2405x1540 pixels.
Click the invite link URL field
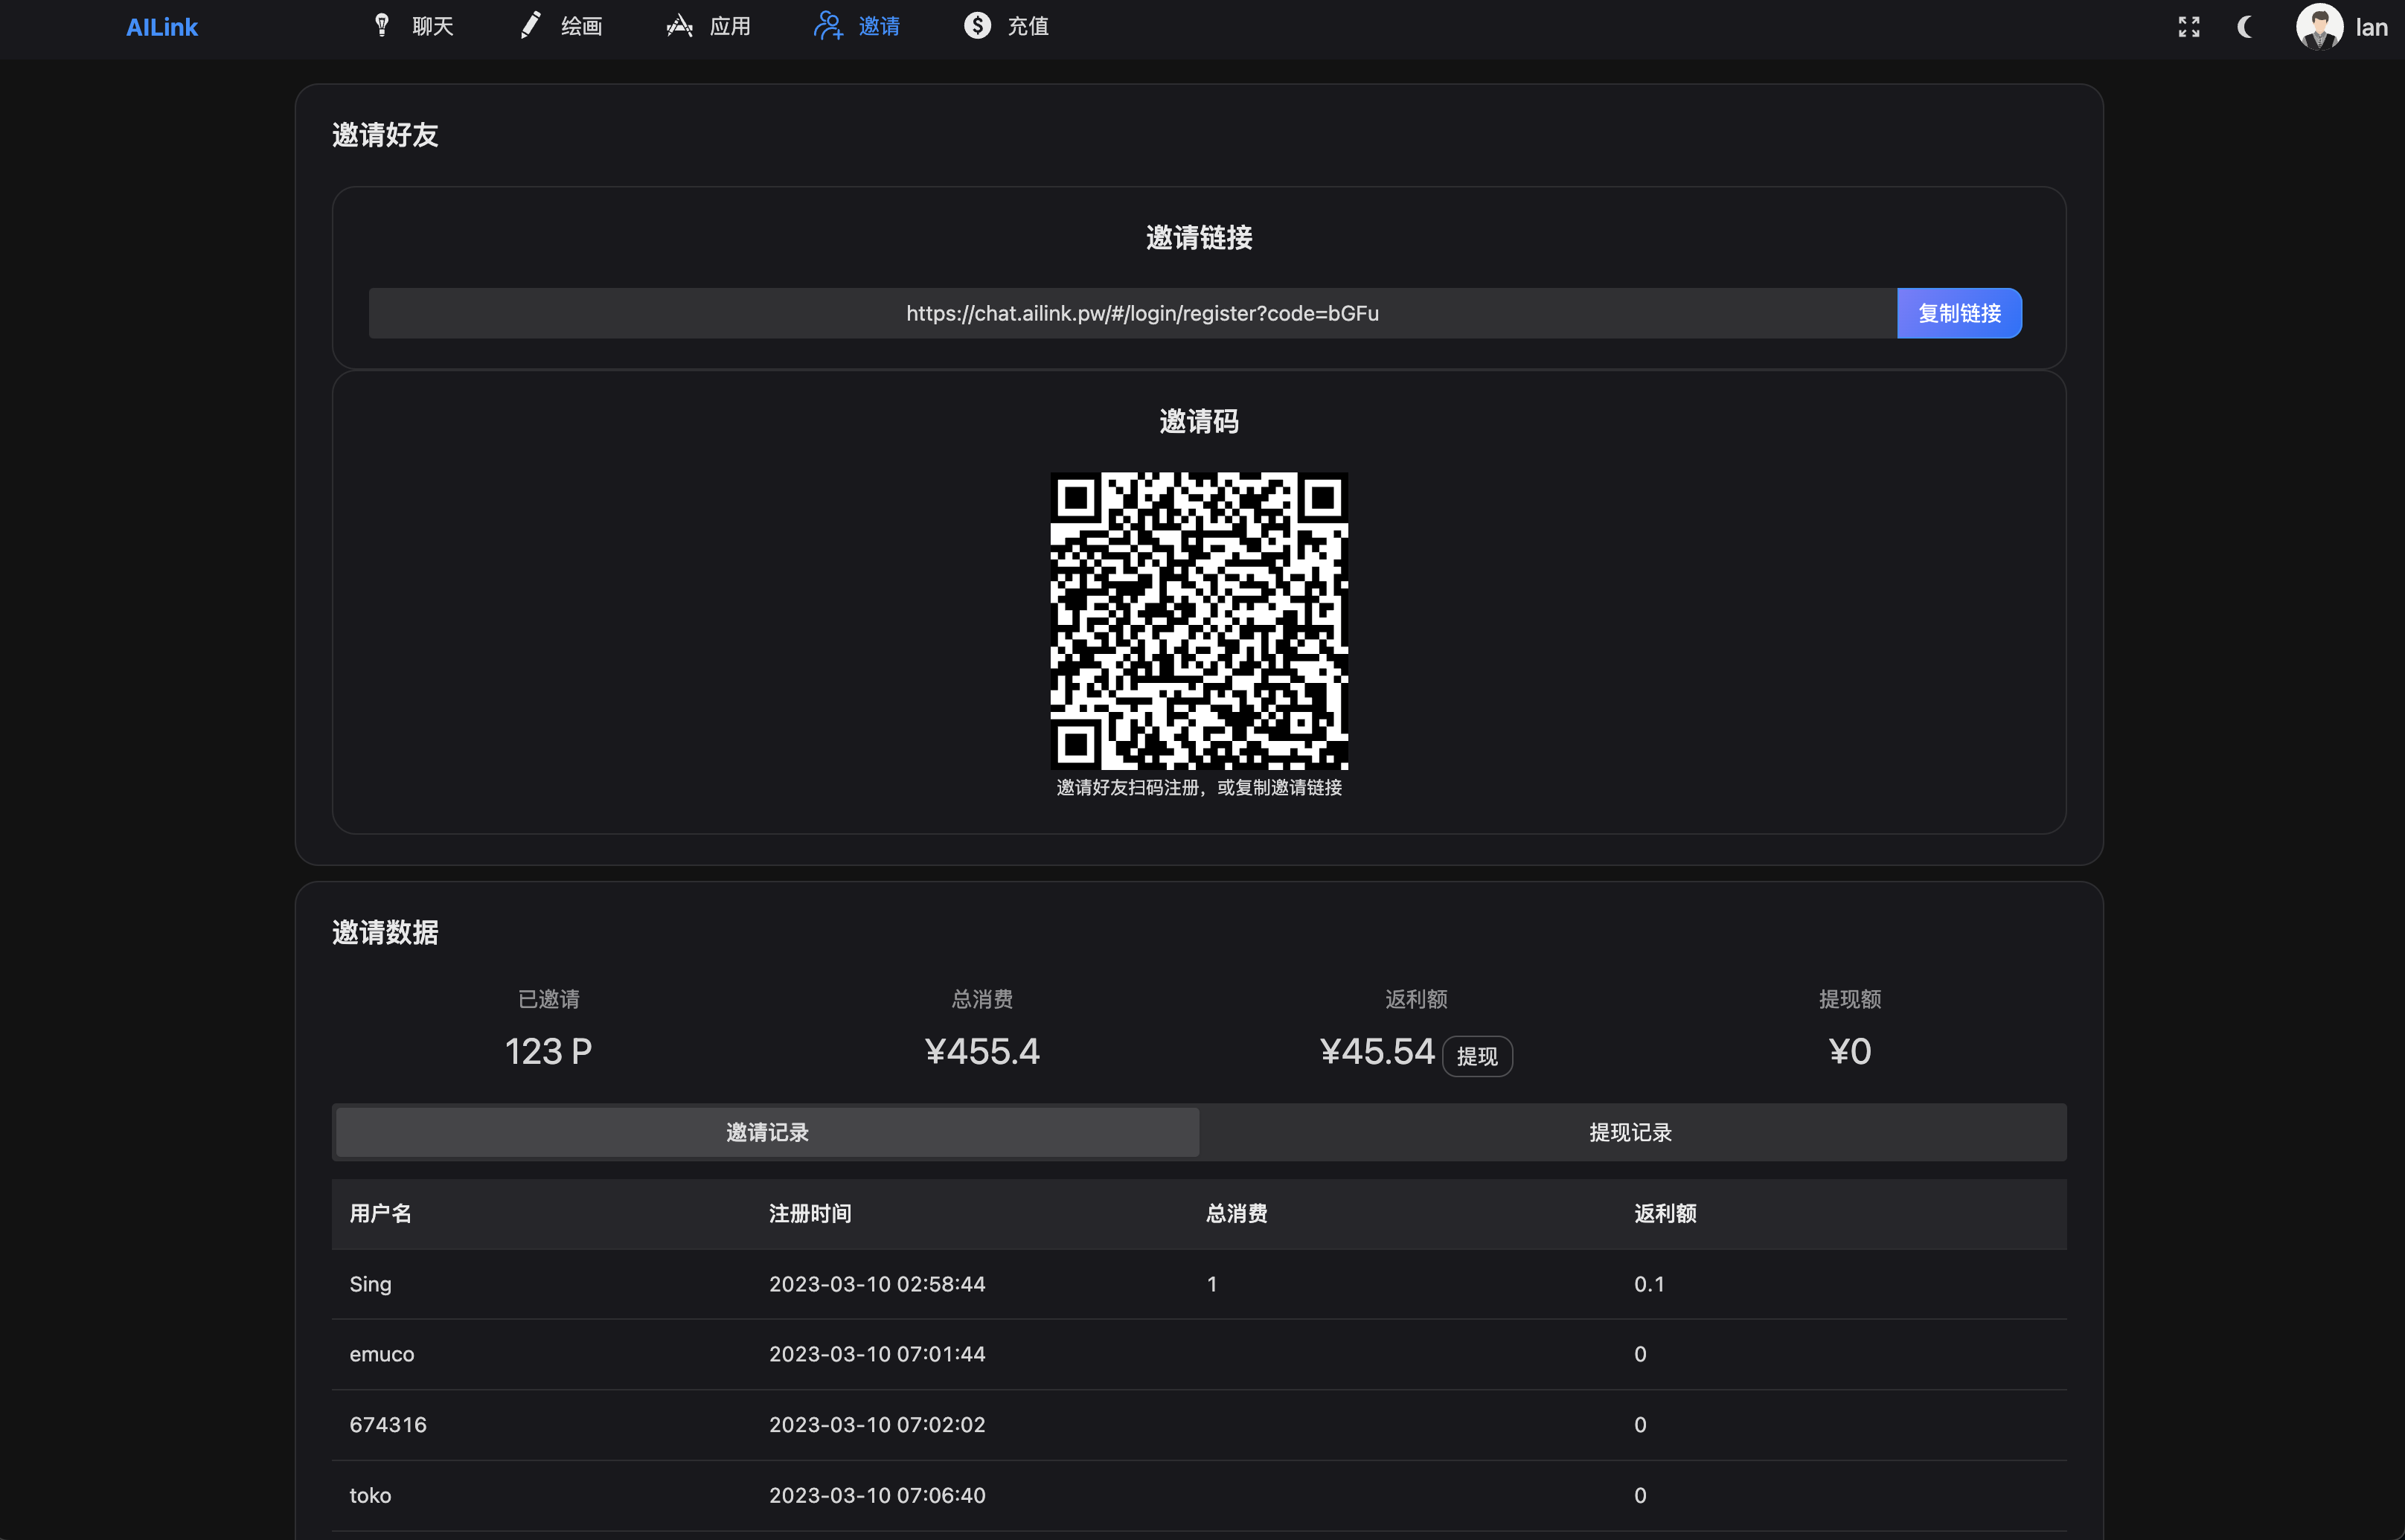point(1133,313)
